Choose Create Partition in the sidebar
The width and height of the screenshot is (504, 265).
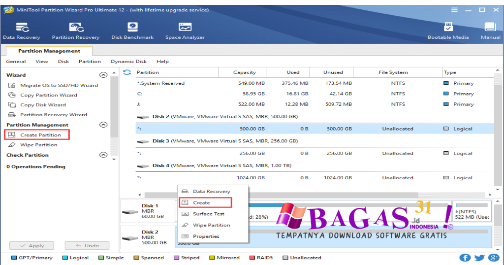[x=36, y=135]
